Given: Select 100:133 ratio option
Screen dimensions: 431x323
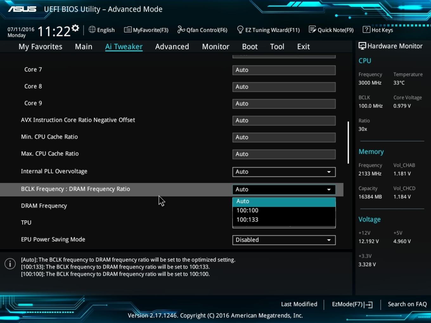Looking at the screenshot, I should 284,220.
